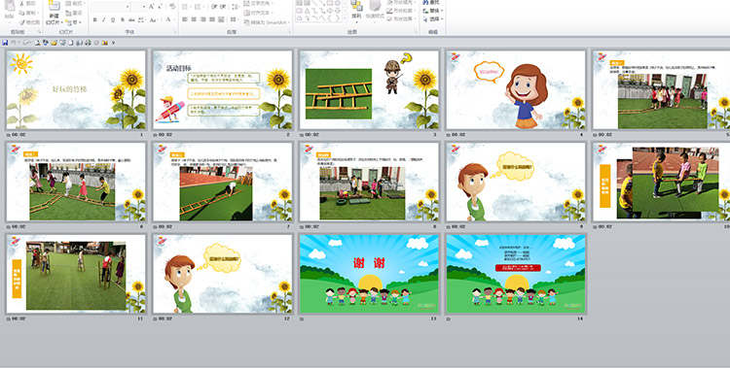This screenshot has width=730, height=368.
Task: Open the Select (选择) menu
Action: (433, 19)
